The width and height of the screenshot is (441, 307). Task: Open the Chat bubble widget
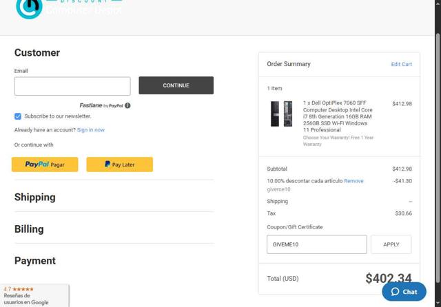404,291
